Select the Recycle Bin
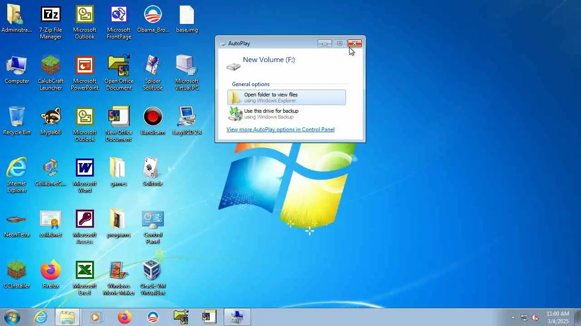 [x=17, y=121]
